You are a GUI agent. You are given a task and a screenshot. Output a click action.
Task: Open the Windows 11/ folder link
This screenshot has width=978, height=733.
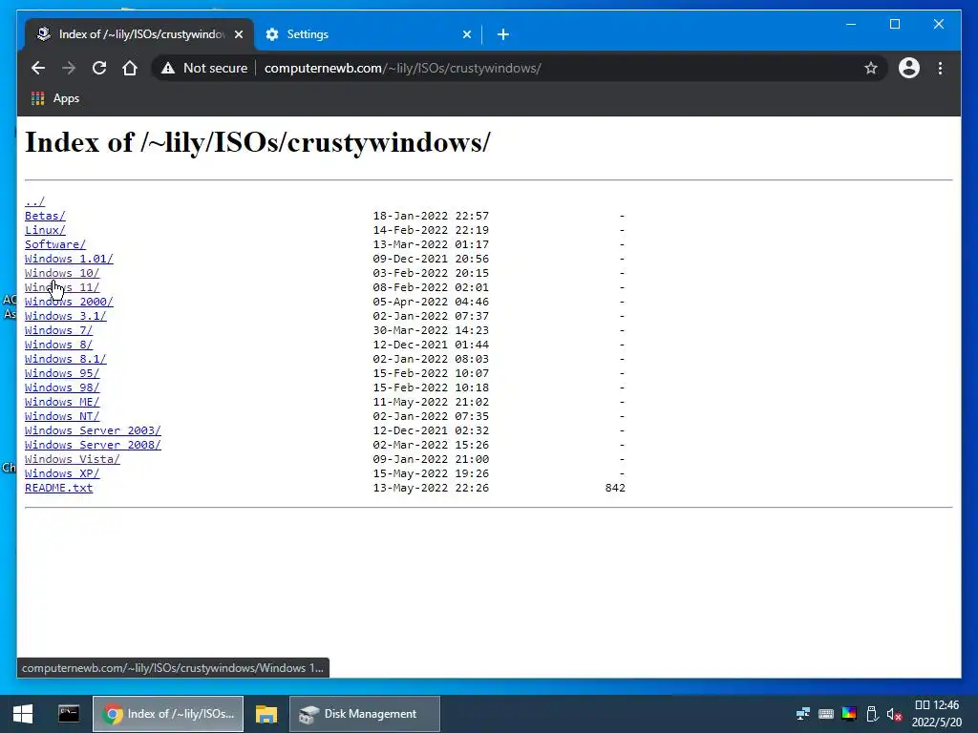tap(62, 287)
